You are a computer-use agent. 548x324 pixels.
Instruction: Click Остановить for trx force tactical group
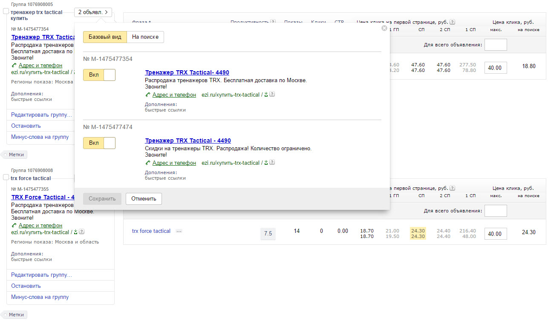coord(26,286)
